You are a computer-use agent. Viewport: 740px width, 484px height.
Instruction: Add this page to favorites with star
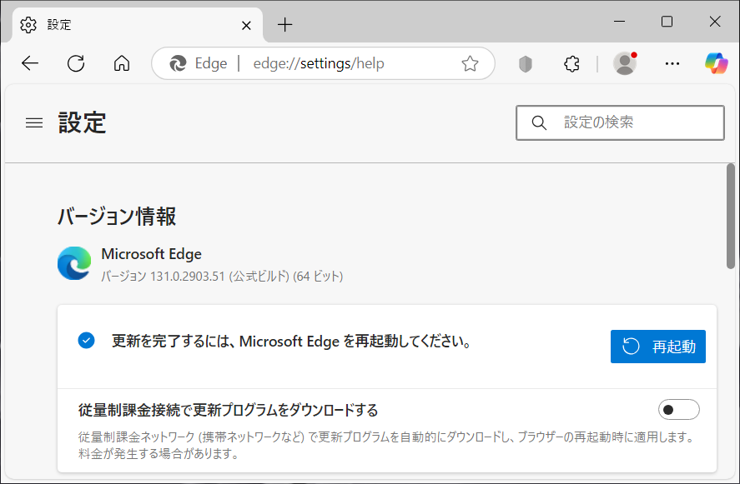coord(471,62)
